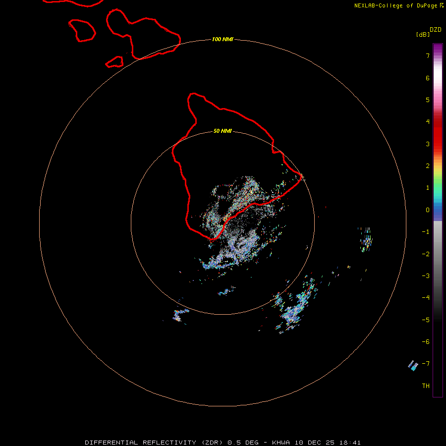Click the scale tick value 4
This screenshot has height=446, width=446.
[x=428, y=122]
